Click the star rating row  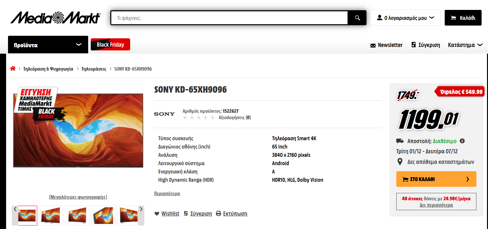199,118
